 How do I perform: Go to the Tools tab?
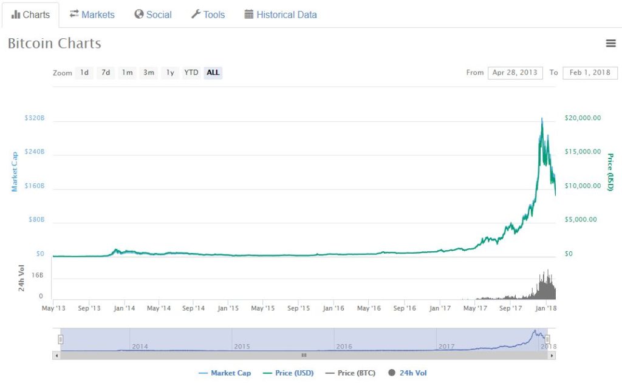click(x=208, y=15)
